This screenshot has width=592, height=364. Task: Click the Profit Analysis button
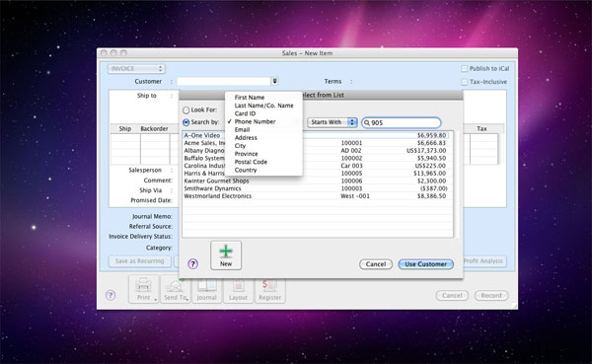click(483, 261)
